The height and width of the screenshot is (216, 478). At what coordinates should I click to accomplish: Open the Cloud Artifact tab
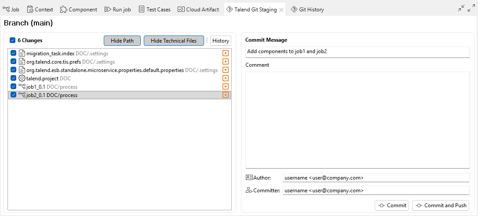[198, 9]
